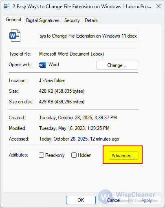Click the 'Accessed:' label
165x208 pixels.
19,139
